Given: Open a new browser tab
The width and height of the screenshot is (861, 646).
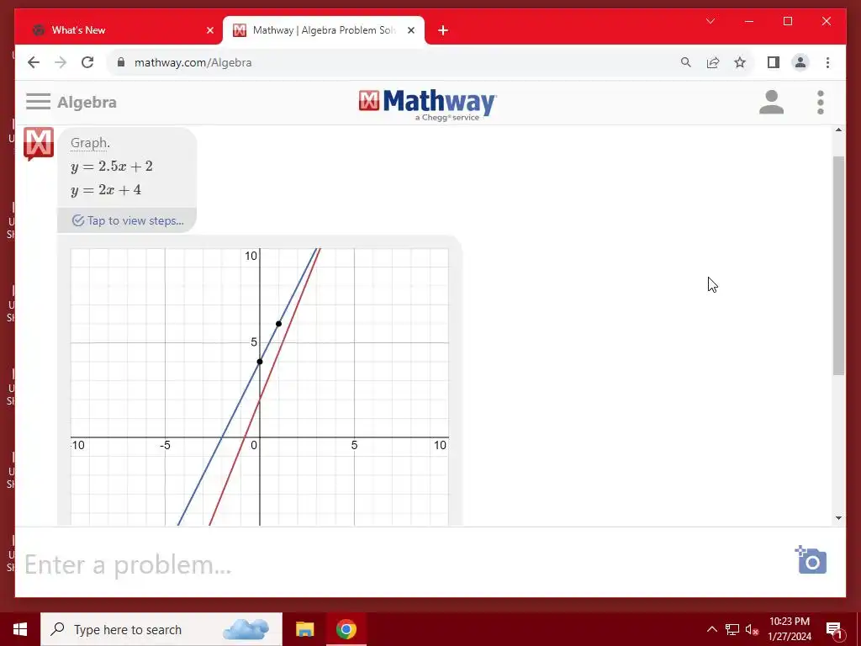Looking at the screenshot, I should (443, 30).
